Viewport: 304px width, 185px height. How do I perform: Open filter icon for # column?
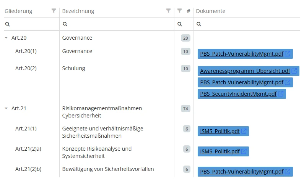click(179, 11)
